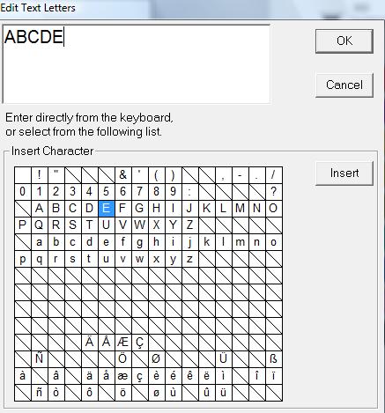
Task: Choose the ç lowercase cedilla character
Action: pyautogui.click(x=140, y=376)
